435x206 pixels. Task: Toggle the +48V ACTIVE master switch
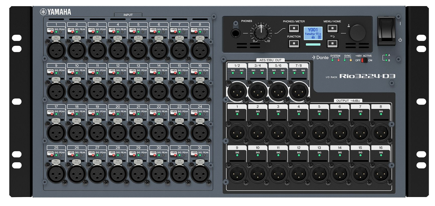pos(364,60)
